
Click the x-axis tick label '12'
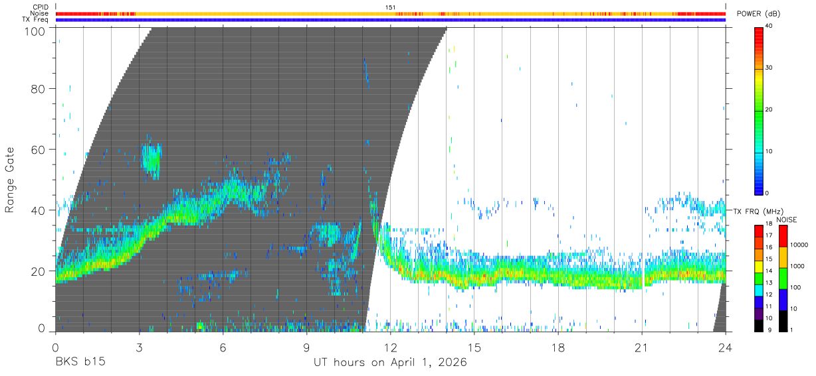click(390, 347)
